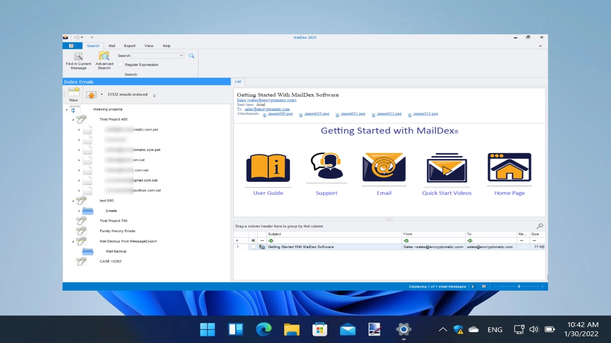Enable Regular Expression checkbox
611x343 pixels.
point(121,64)
